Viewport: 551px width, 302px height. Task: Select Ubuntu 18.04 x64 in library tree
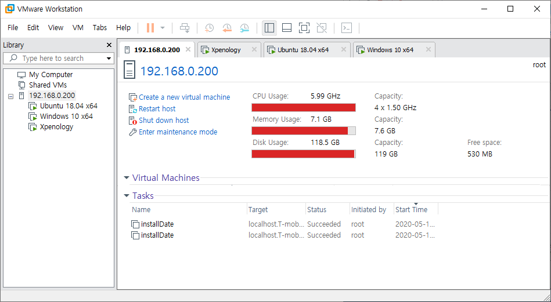(x=69, y=106)
